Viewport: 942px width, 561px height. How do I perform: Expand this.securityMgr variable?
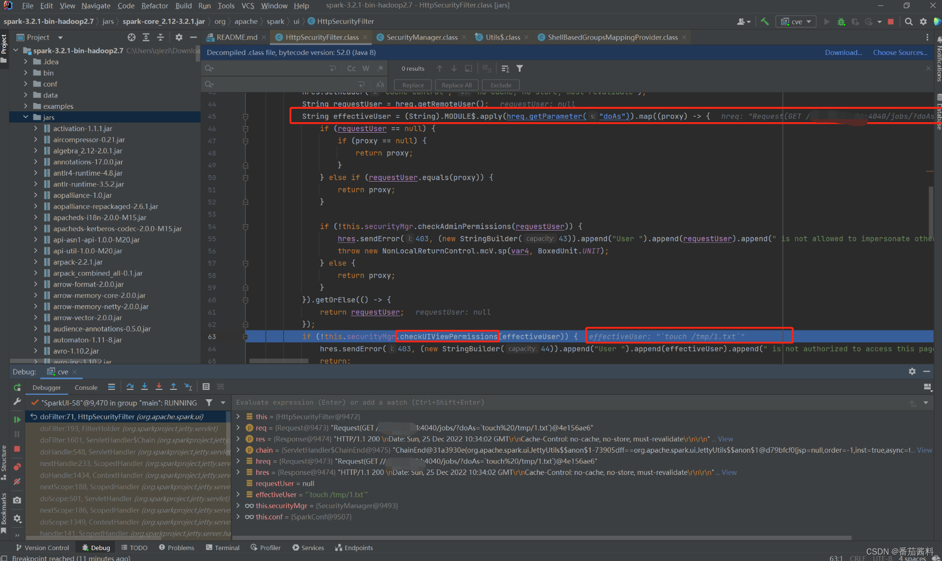(238, 506)
